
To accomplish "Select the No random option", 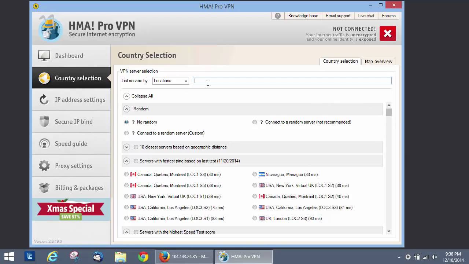I will point(126,122).
